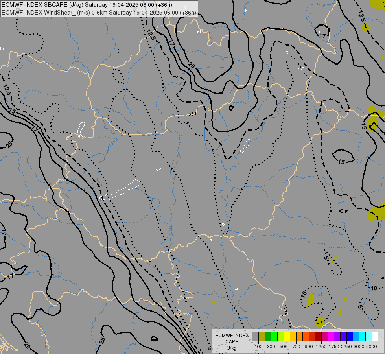Click the SBCAPE title line at top

point(87,5)
